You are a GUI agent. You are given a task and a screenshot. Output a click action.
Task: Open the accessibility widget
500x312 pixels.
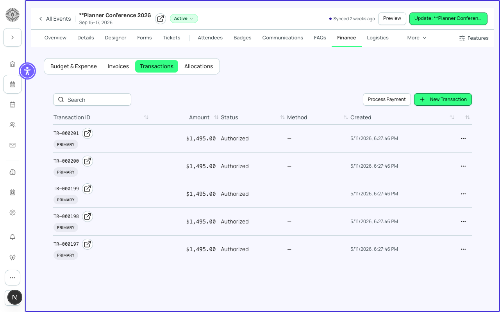(27, 71)
